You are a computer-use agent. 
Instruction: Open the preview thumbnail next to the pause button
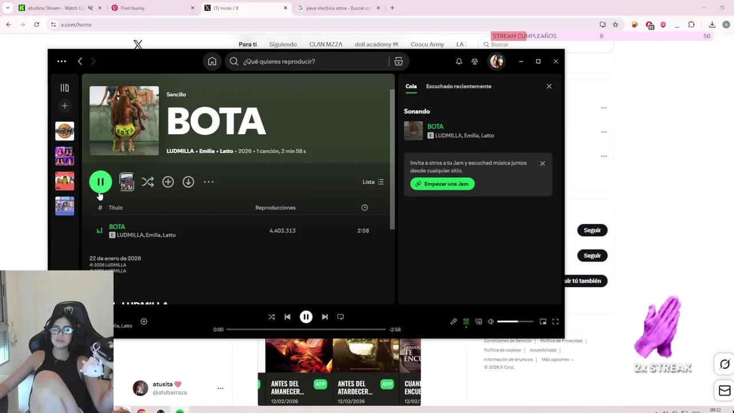coord(127,182)
